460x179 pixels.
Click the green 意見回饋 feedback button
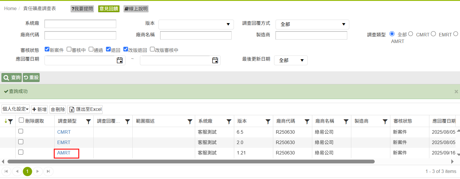(x=109, y=9)
